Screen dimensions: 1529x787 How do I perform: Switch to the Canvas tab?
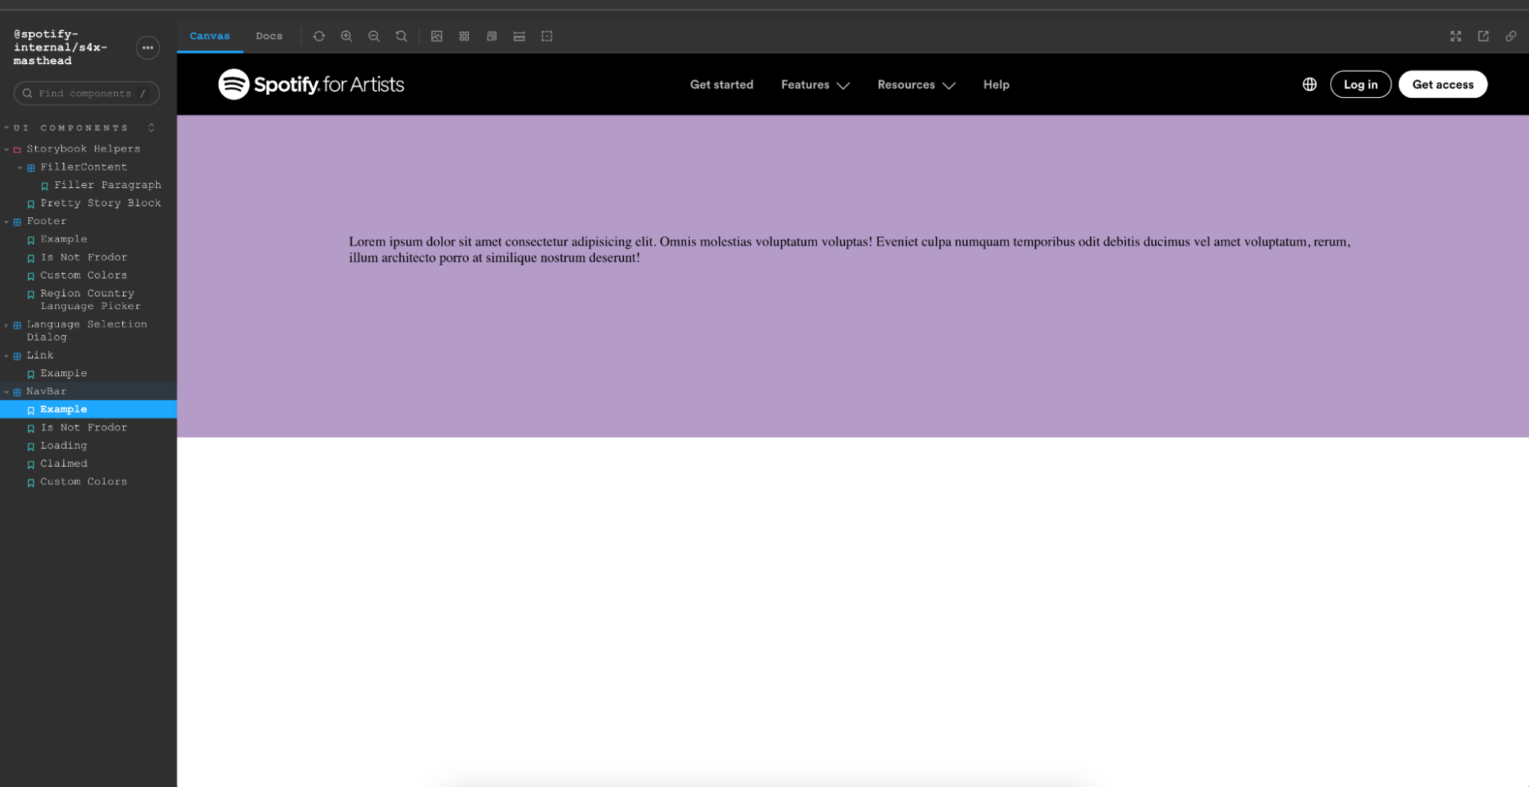(x=209, y=36)
